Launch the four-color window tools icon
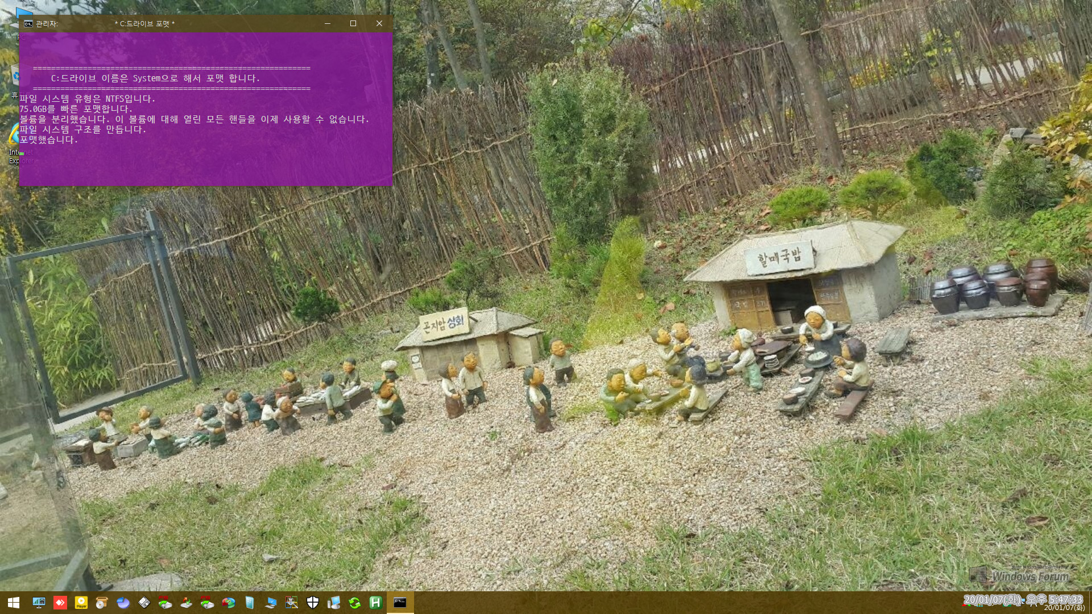This screenshot has height=614, width=1092. coord(291,603)
